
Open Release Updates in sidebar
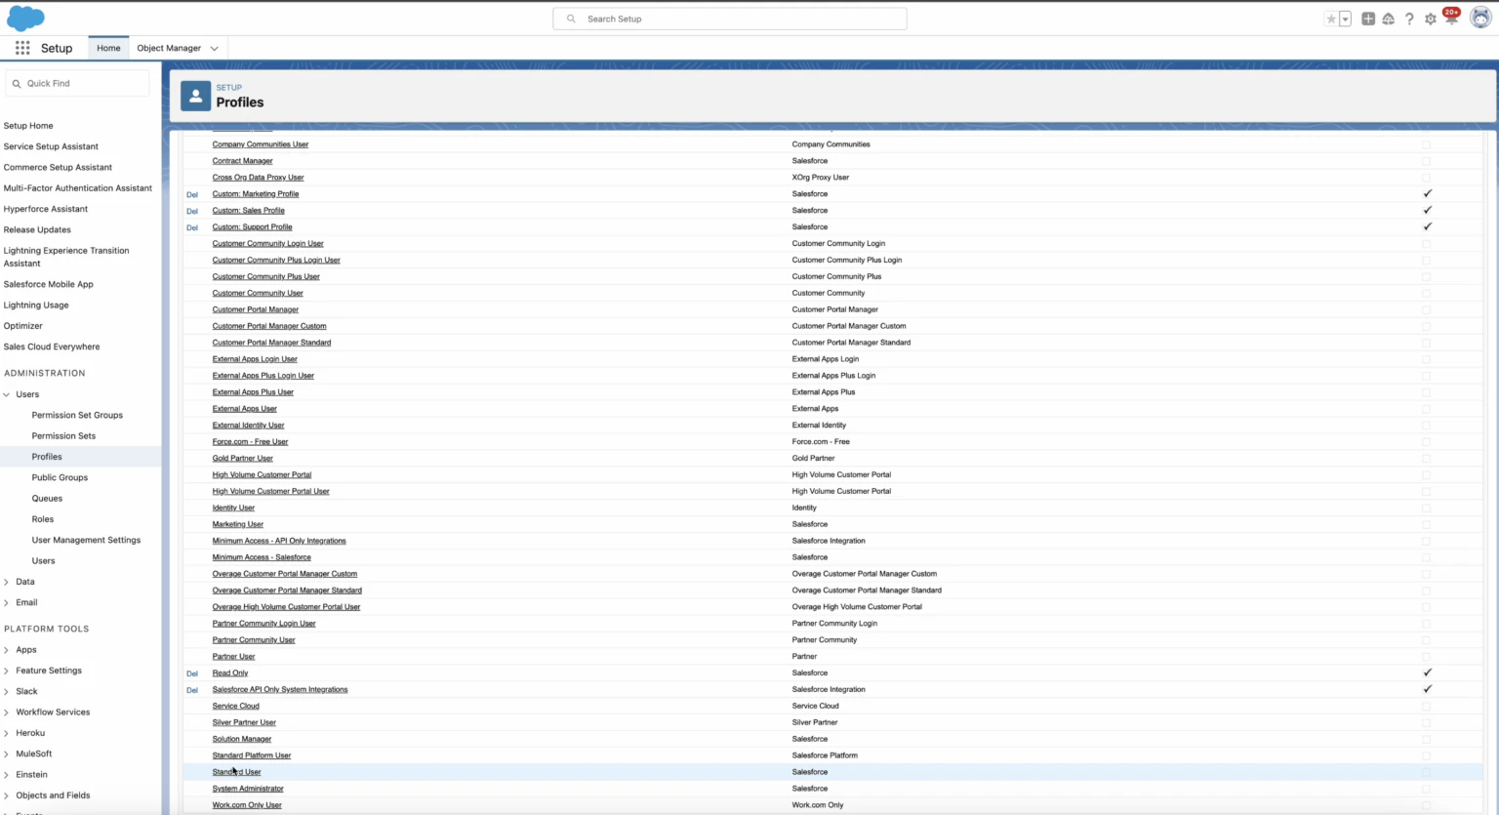point(37,230)
